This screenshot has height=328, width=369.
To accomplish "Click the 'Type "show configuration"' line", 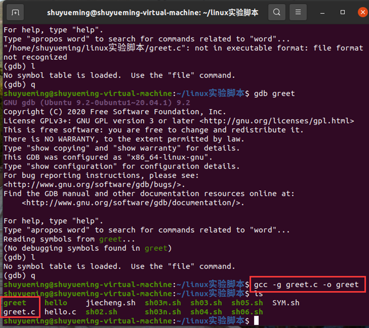I will pyautogui.click(x=122, y=166).
